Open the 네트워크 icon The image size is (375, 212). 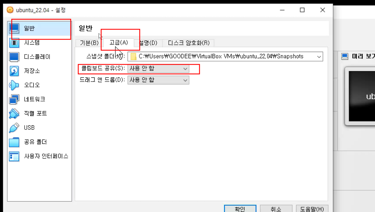pos(14,99)
